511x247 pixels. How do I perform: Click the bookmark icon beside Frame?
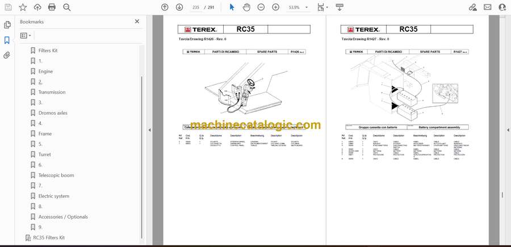[x=33, y=133]
